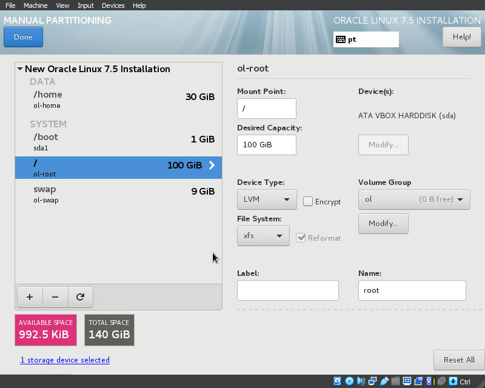Toggle the Reformat checkbox
The width and height of the screenshot is (485, 388).
[x=301, y=238]
